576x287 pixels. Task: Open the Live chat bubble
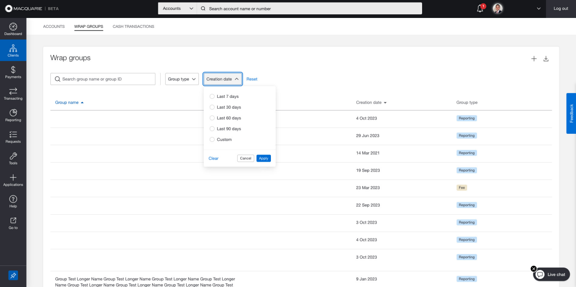point(552,274)
